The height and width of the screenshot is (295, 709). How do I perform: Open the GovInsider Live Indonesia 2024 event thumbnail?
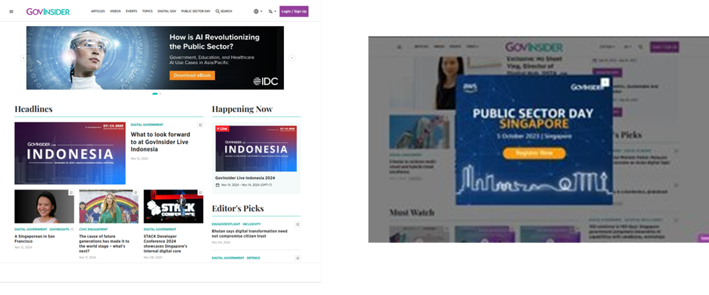point(256,148)
